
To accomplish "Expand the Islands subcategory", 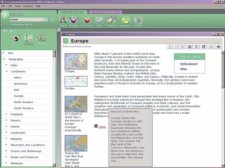I will click(x=6, y=126).
